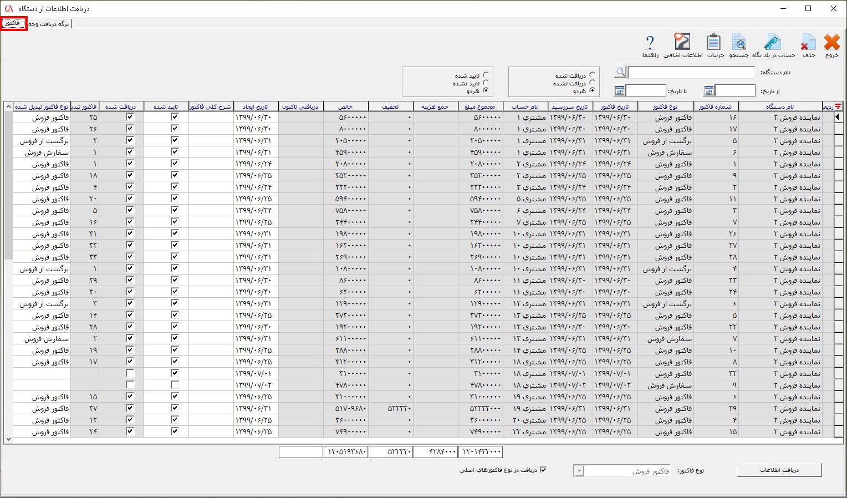Open the نوع فاکتور dropdown
This screenshot has height=498, width=847.
[x=579, y=471]
